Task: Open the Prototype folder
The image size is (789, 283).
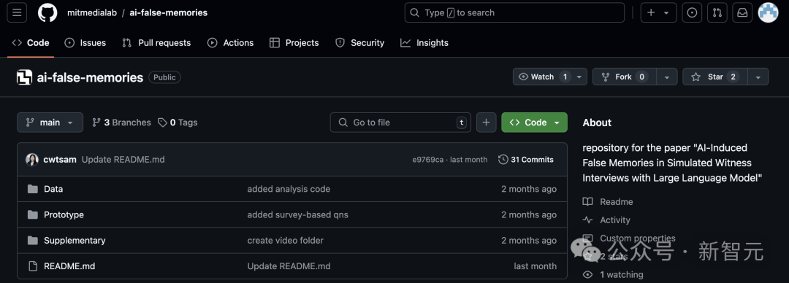Action: pos(64,214)
